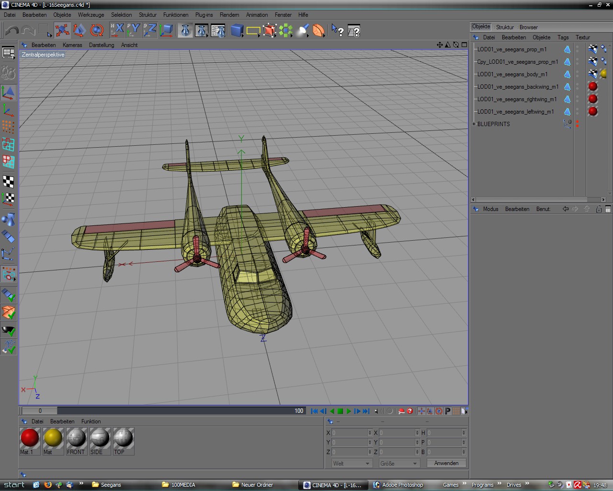
Task: Open the Welt coordinate system dropdown
Action: pyautogui.click(x=352, y=463)
